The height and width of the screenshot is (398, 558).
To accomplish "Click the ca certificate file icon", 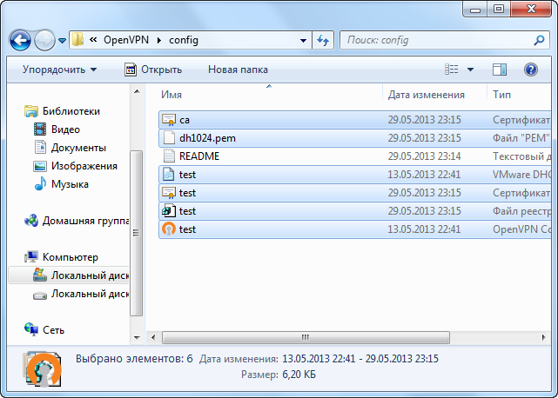I will click(169, 120).
